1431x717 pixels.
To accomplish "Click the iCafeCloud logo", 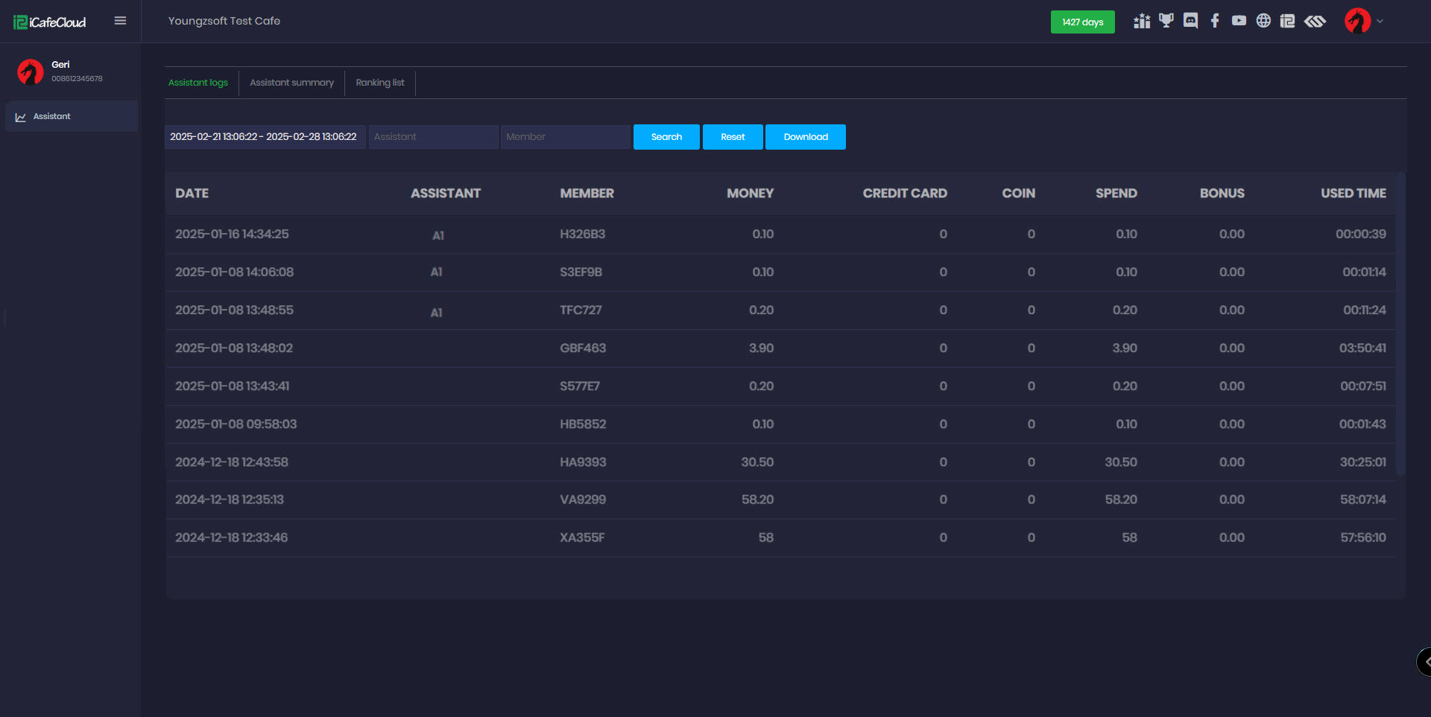I will pyautogui.click(x=50, y=22).
